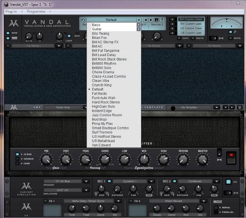Select scene slot 3 button
The height and width of the screenshot is (218, 246).
[172, 29]
